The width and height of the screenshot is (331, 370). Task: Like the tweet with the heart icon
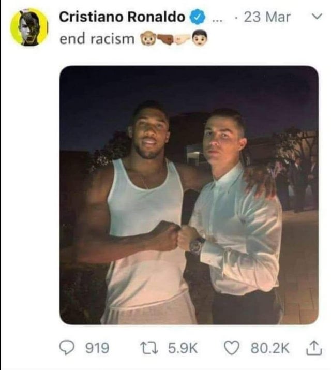(231, 348)
